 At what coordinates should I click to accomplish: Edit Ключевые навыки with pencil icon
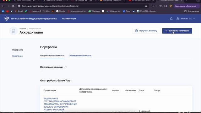click(66, 67)
